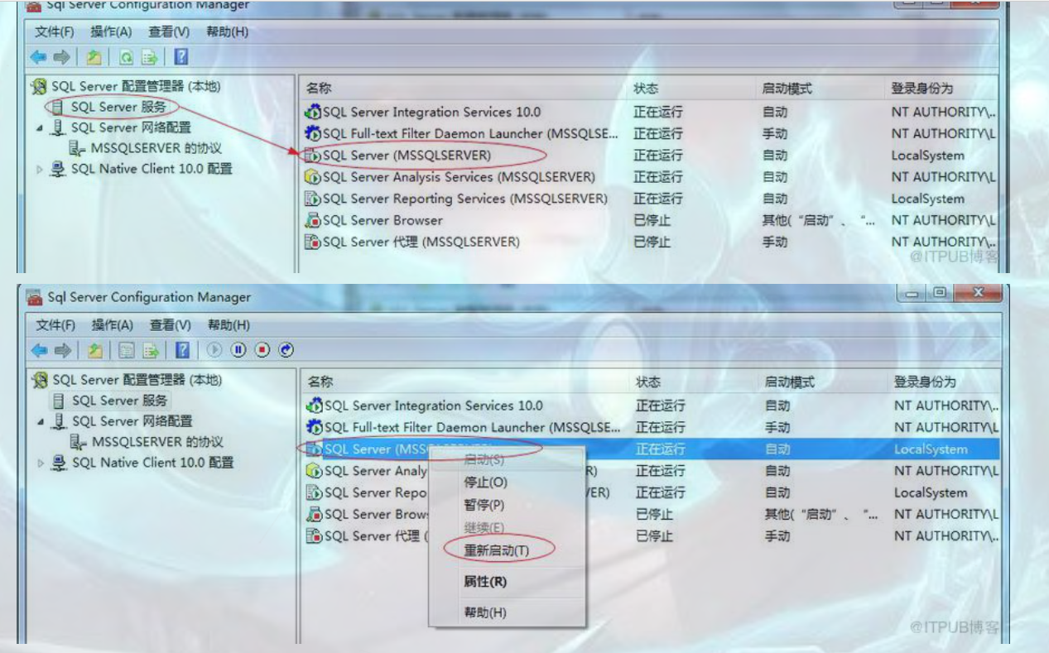The width and height of the screenshot is (1049, 653).
Task: Sort by 登录身份为 column header in lower list
Action: (925, 382)
